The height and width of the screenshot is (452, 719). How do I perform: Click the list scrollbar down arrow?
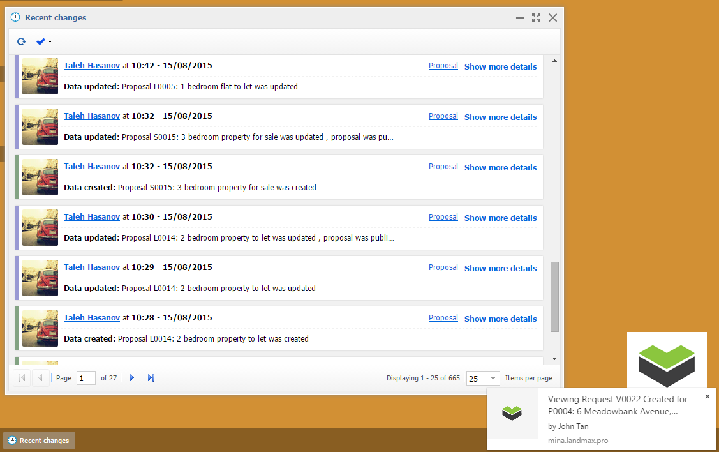pyautogui.click(x=554, y=359)
